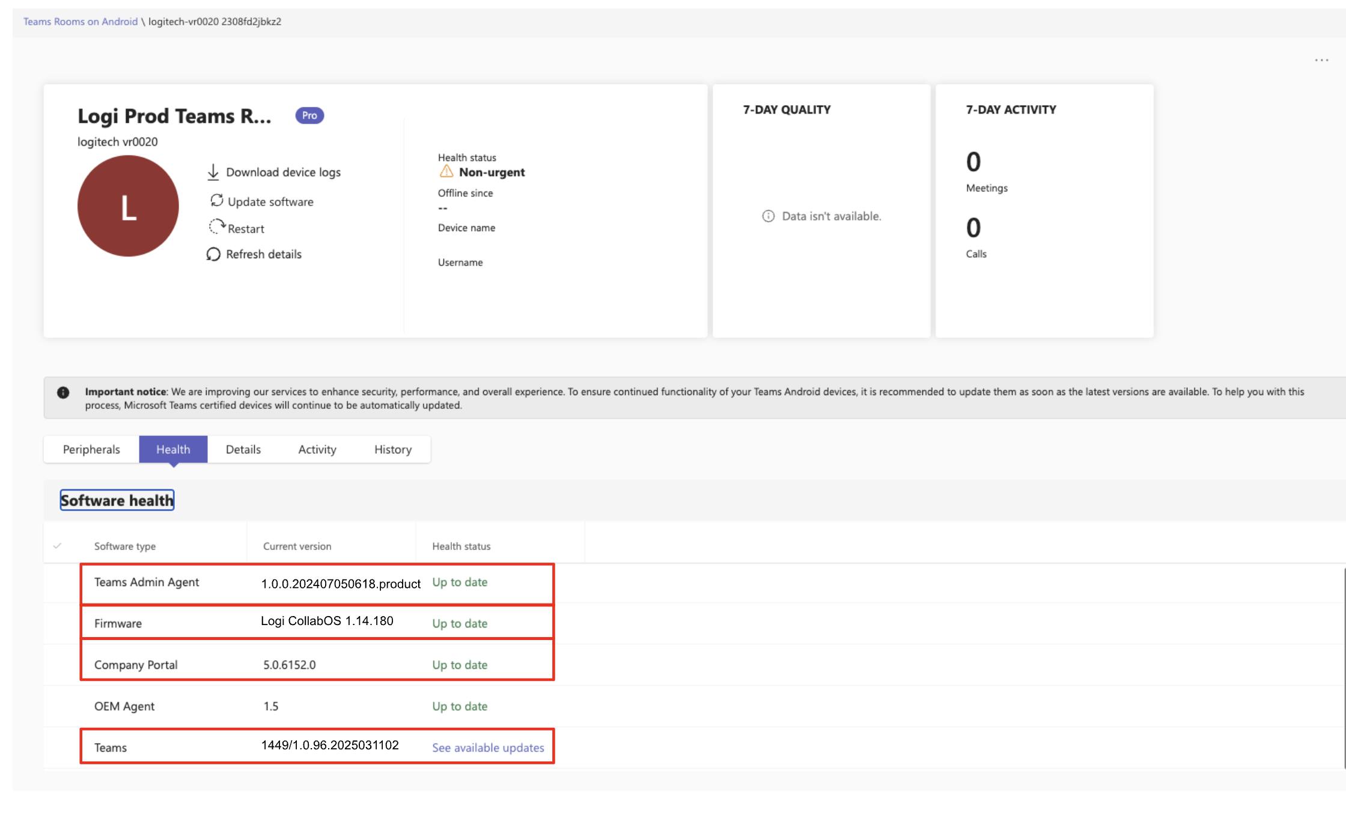Select the Teams Admin Agent row
Image resolution: width=1346 pixels, height=819 pixels.
pyautogui.click(x=147, y=582)
